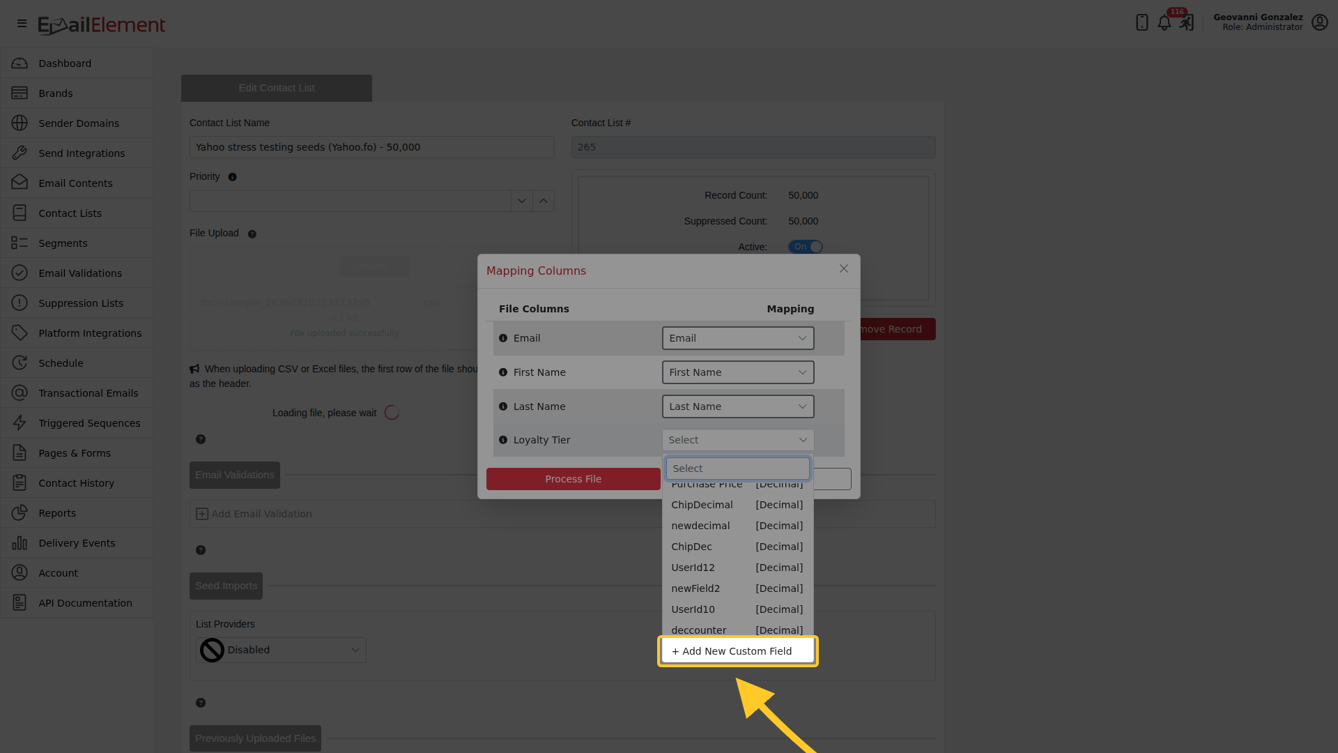Click the Suppression Lists warning icon
The height and width of the screenshot is (753, 1338).
[20, 303]
